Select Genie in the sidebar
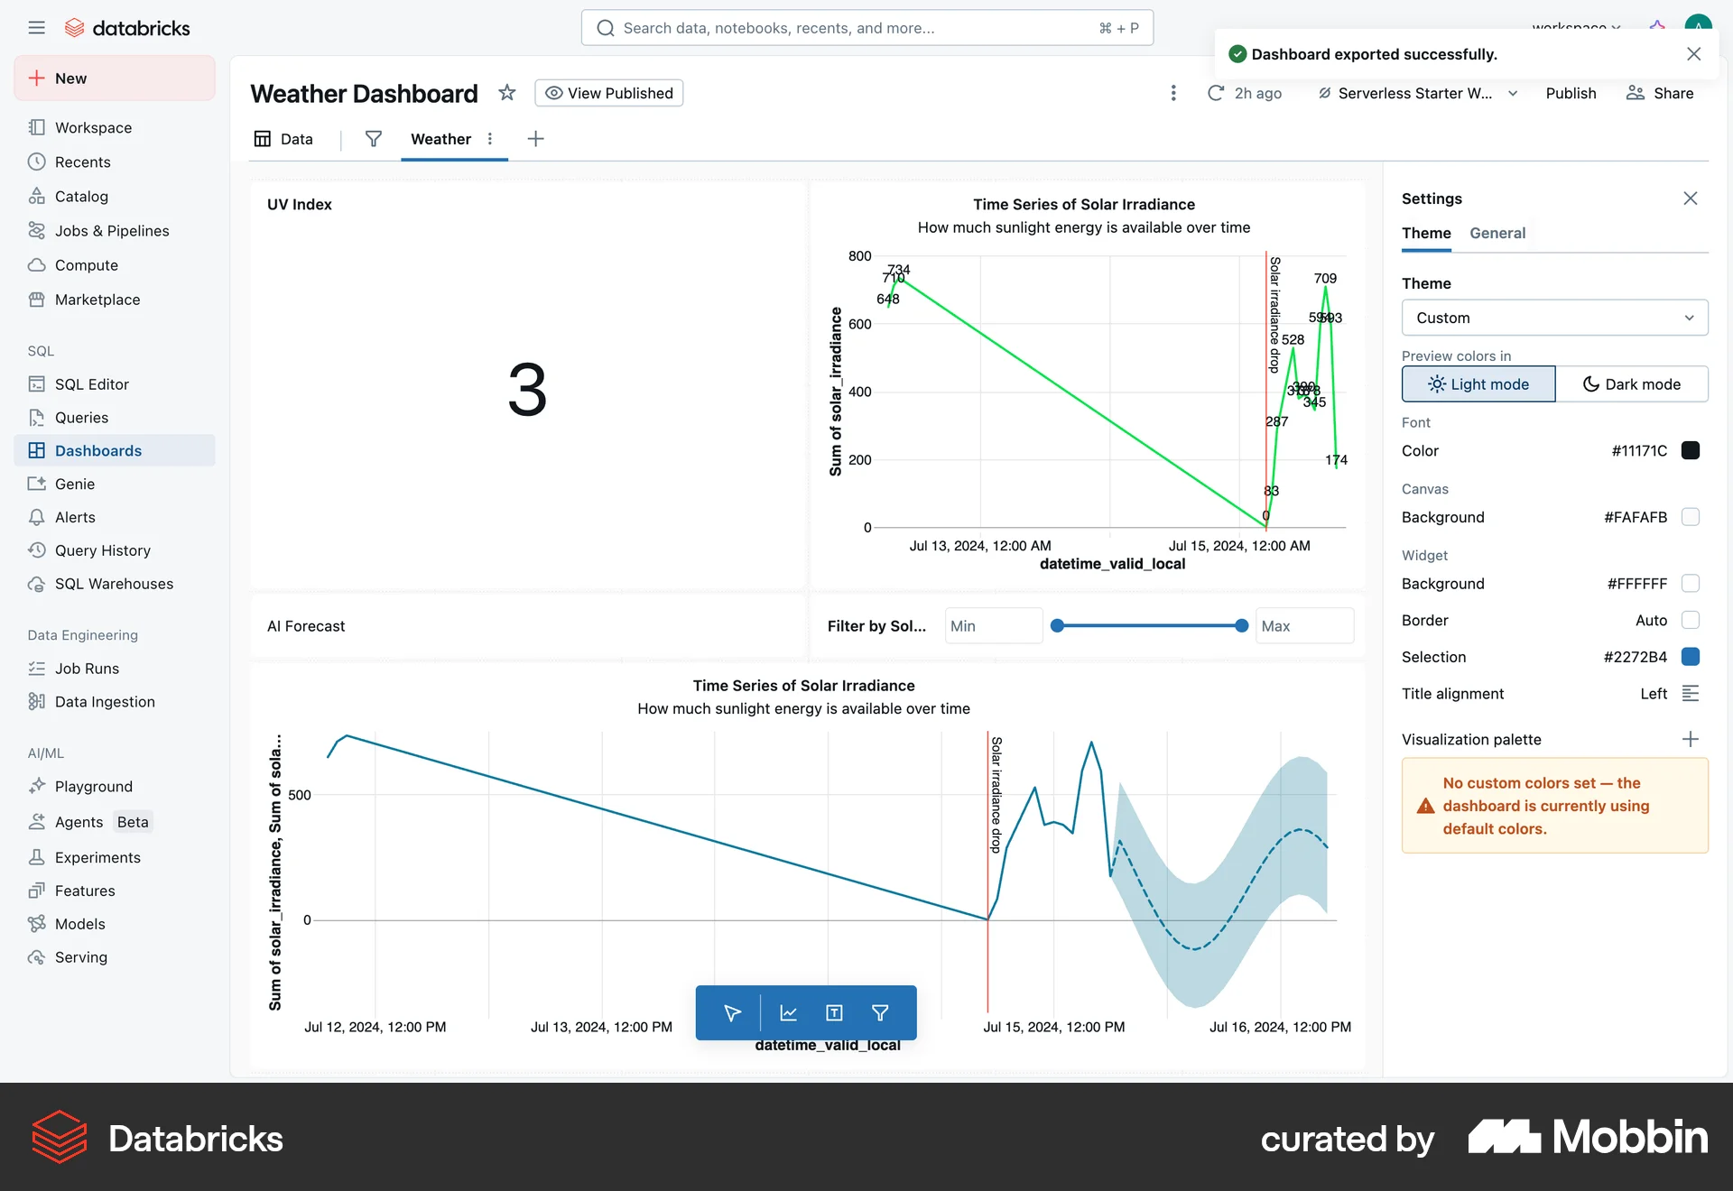1733x1191 pixels. (x=73, y=484)
